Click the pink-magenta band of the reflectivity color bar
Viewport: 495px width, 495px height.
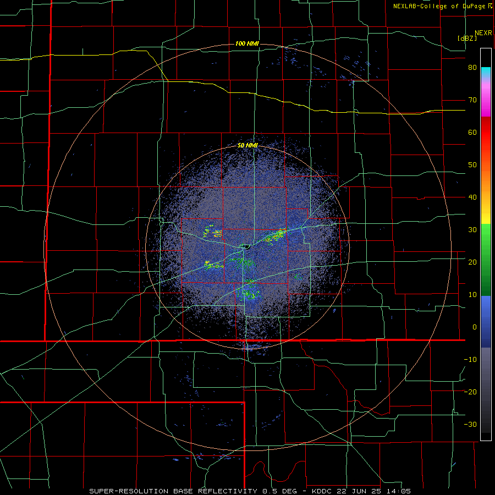point(486,96)
